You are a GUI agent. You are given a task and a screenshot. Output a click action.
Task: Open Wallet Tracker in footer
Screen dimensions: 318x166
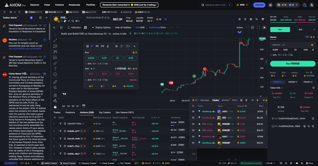pyautogui.click(x=49, y=163)
